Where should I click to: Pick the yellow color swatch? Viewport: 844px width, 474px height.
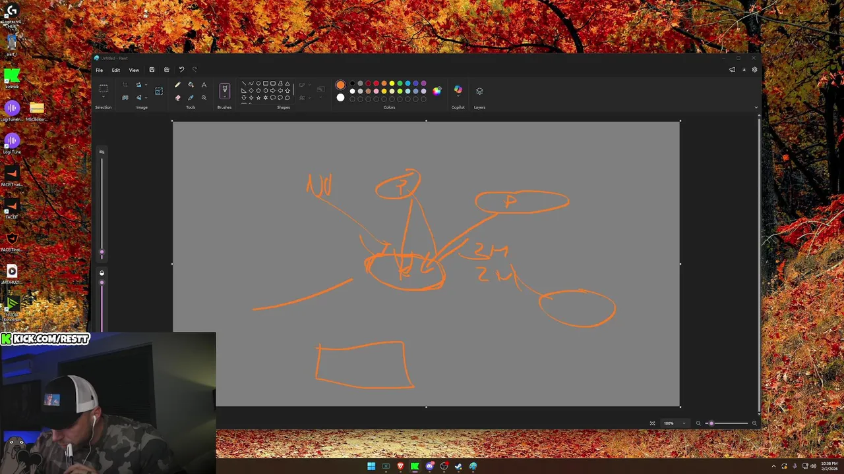(x=392, y=84)
